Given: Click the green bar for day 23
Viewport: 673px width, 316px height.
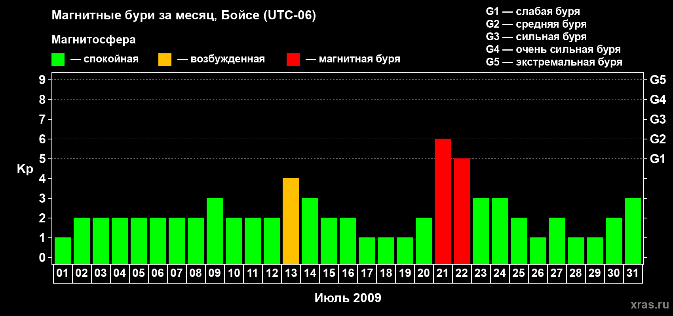Looking at the screenshot, I should click(481, 231).
